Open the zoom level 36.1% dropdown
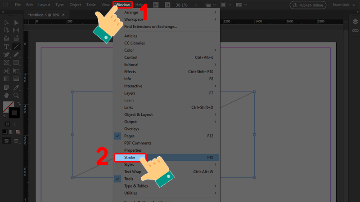This screenshot has height=202, width=360. click(x=196, y=5)
